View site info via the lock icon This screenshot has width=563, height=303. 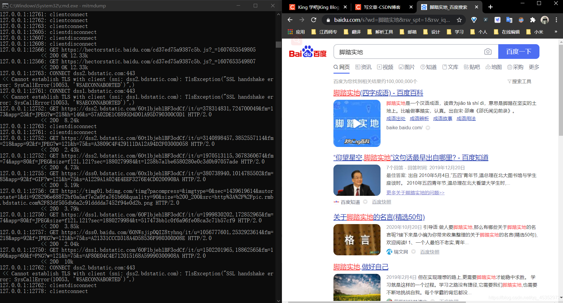tap(328, 20)
